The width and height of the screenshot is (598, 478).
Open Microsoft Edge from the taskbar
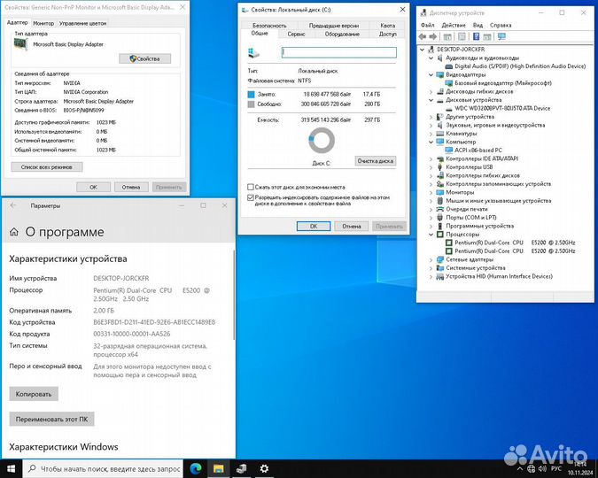coord(196,468)
